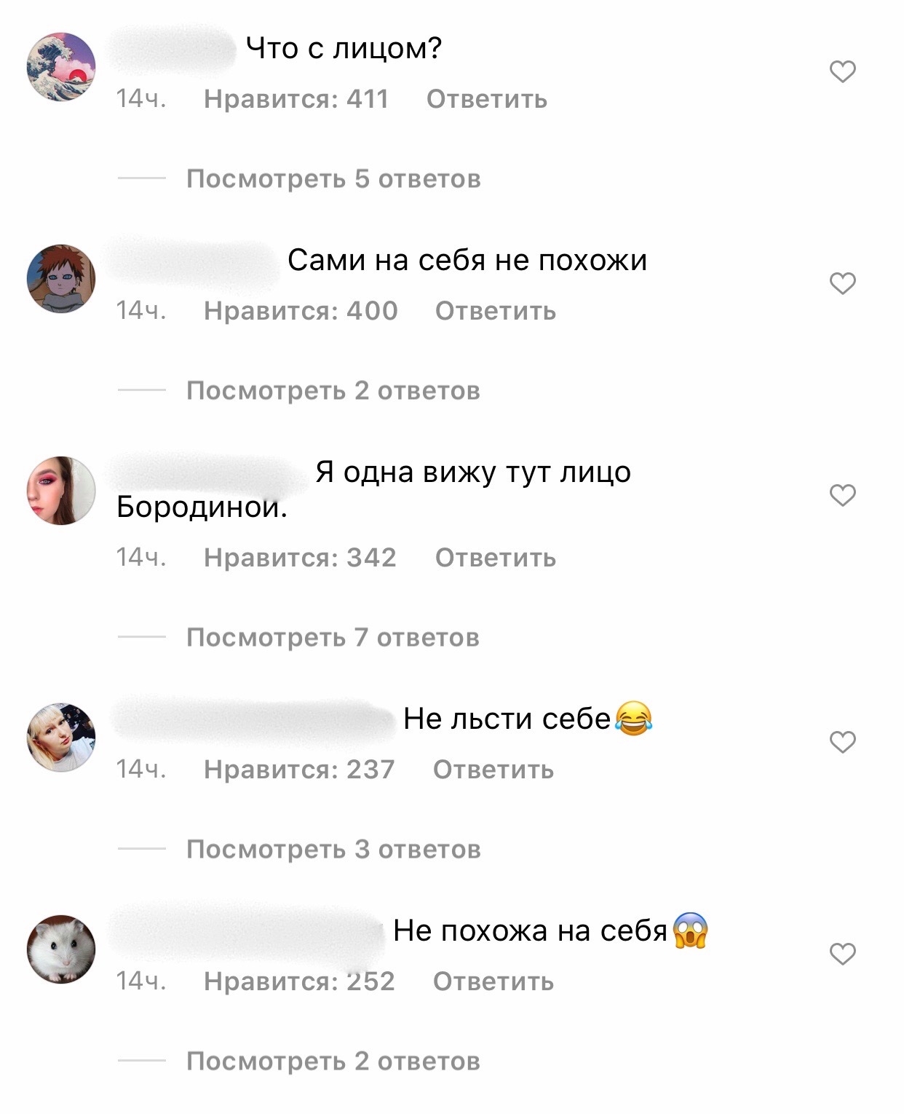Reply to the comment mentioning Бородиной
This screenshot has height=1114, width=904.
click(x=496, y=558)
